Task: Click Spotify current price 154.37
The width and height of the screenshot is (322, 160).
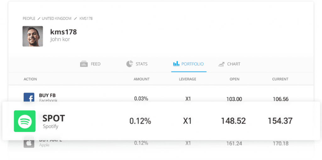Action: (x=280, y=121)
